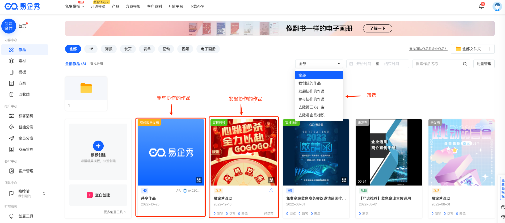Click the blue plus for 模板创建
Image resolution: width=505 pixels, height=223 pixels.
(x=98, y=146)
